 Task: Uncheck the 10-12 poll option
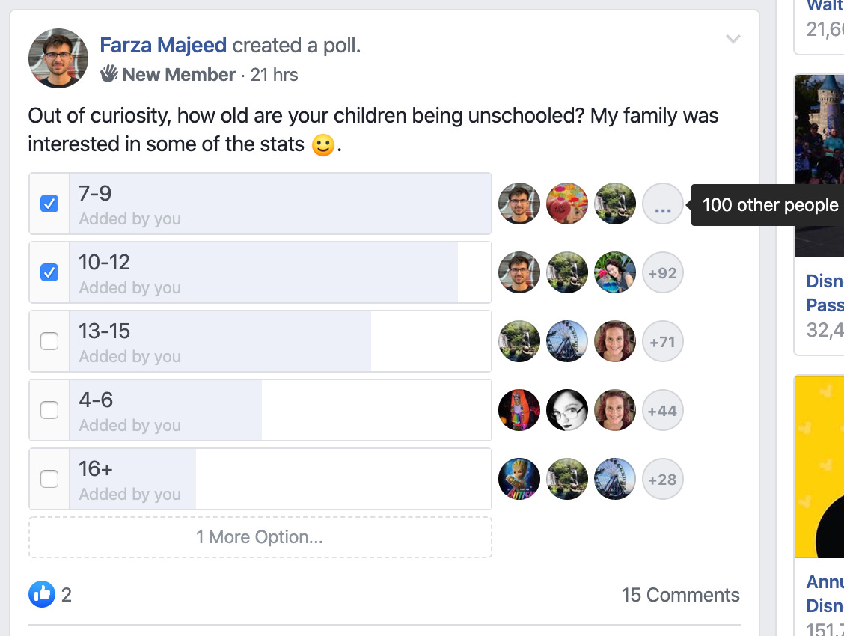(x=49, y=273)
